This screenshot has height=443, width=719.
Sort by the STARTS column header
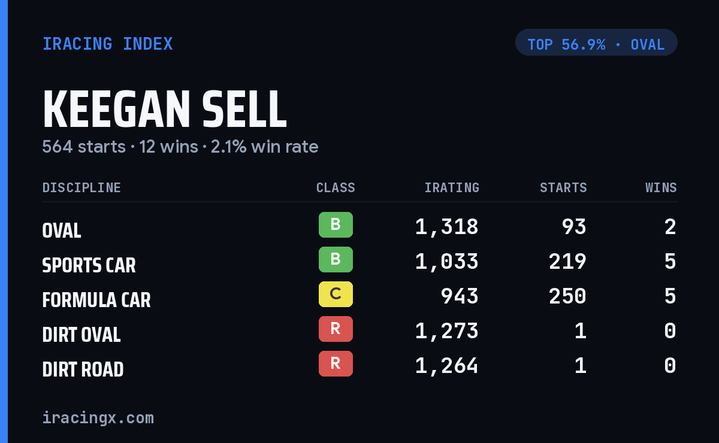(563, 188)
